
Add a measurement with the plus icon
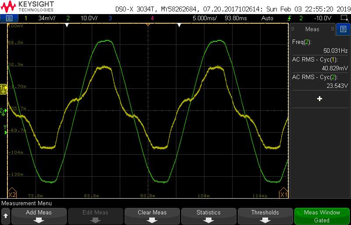pos(320,99)
